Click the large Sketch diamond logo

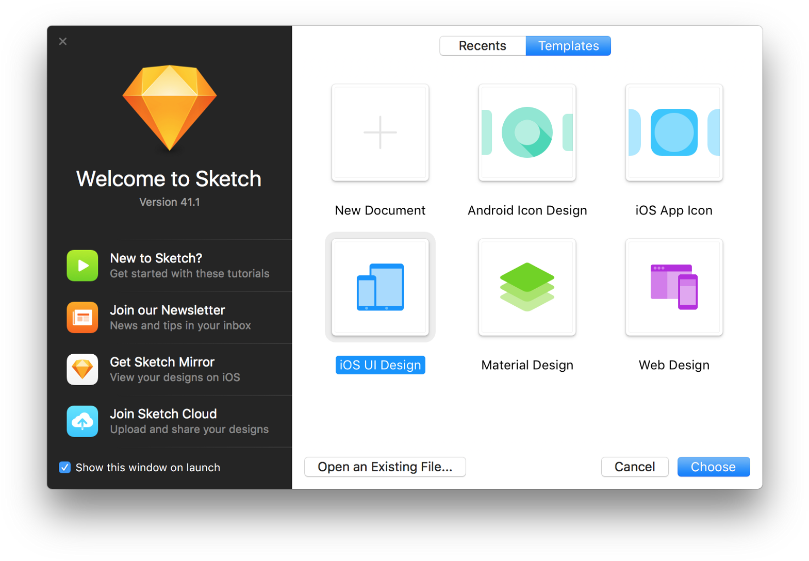(x=170, y=108)
